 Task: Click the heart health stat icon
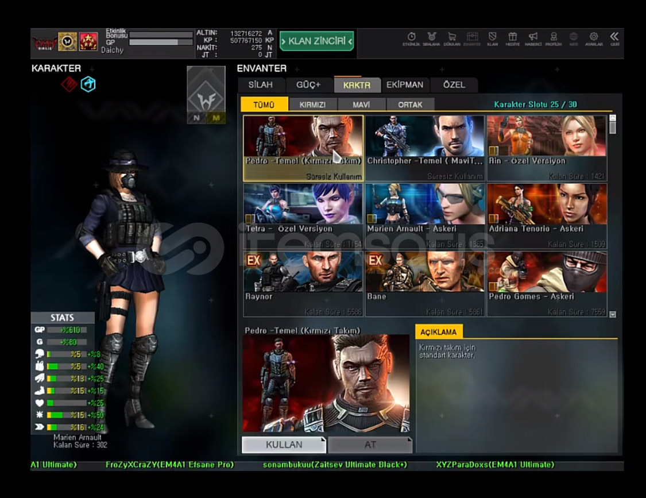[x=40, y=403]
